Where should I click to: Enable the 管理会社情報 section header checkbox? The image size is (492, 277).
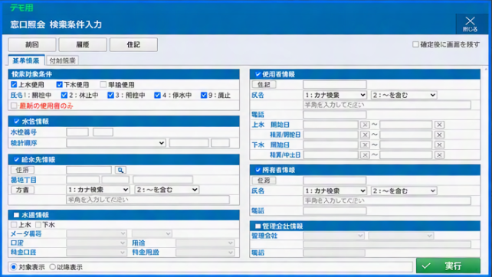[x=257, y=226]
